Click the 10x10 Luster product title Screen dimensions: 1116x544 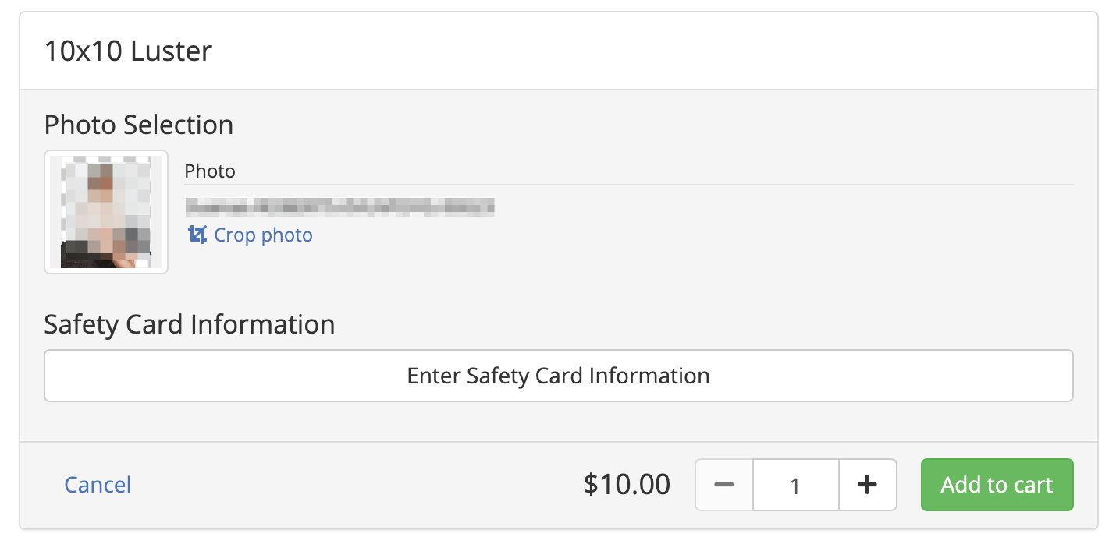[x=128, y=51]
